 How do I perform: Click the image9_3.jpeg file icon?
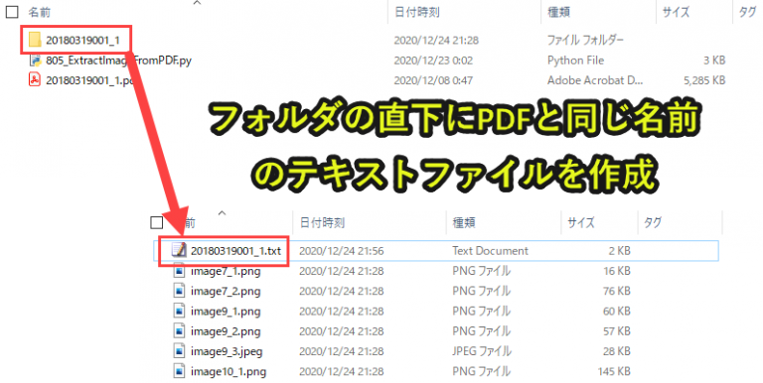pos(180,351)
